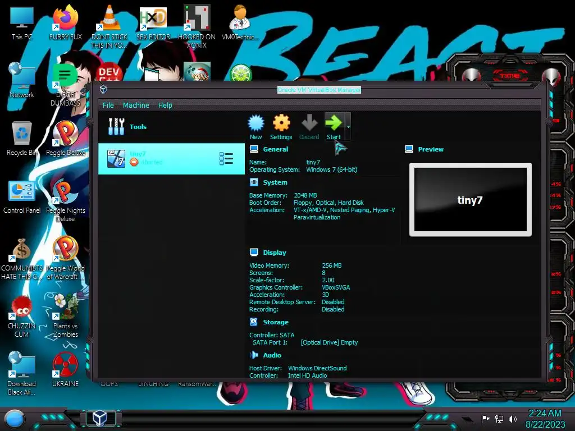
Task: Click the Audio section speaker icon
Action: click(x=254, y=355)
